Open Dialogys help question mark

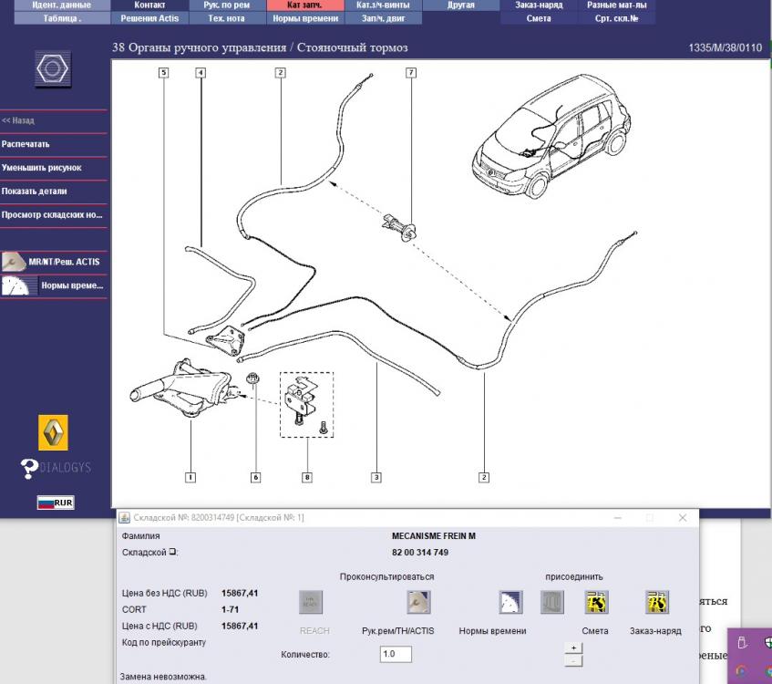click(29, 468)
